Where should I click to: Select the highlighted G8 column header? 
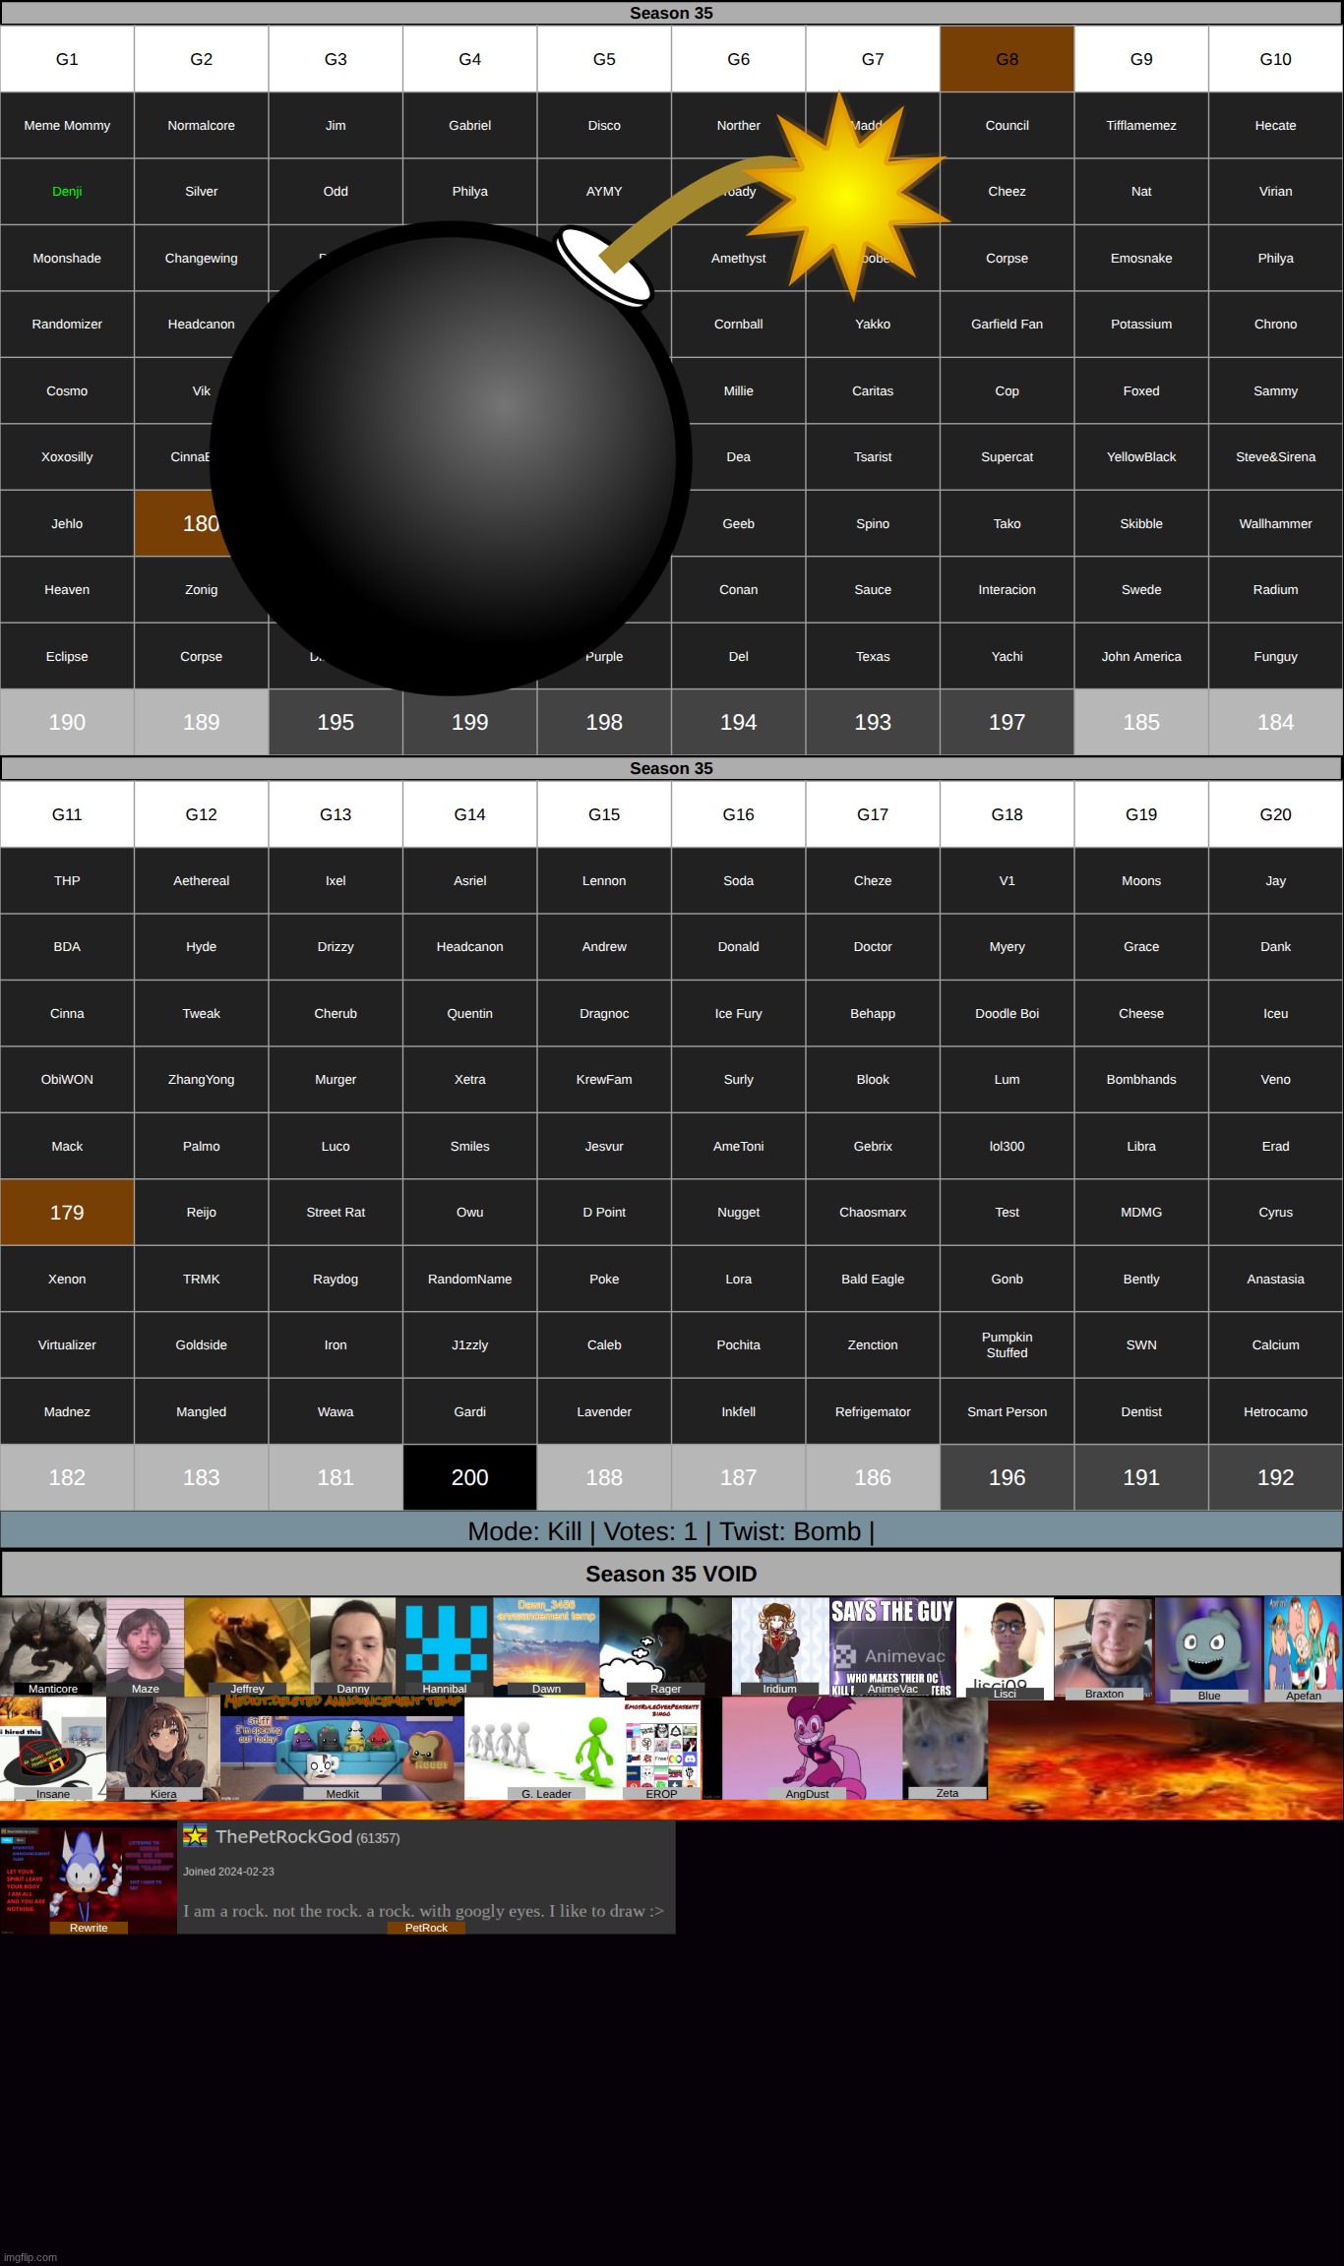[1007, 59]
